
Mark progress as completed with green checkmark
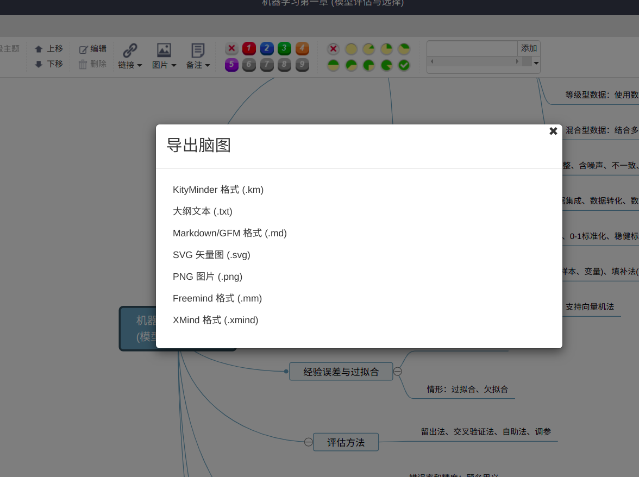tap(404, 65)
